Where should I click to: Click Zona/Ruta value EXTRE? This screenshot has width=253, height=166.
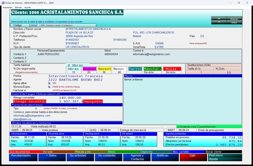click(159, 47)
